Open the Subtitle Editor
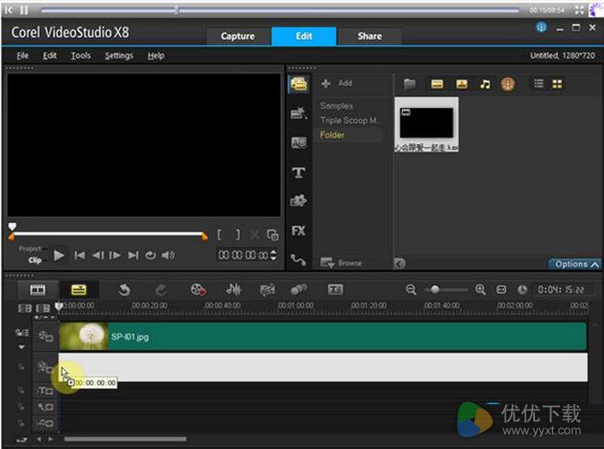This screenshot has height=449, width=604. [335, 290]
